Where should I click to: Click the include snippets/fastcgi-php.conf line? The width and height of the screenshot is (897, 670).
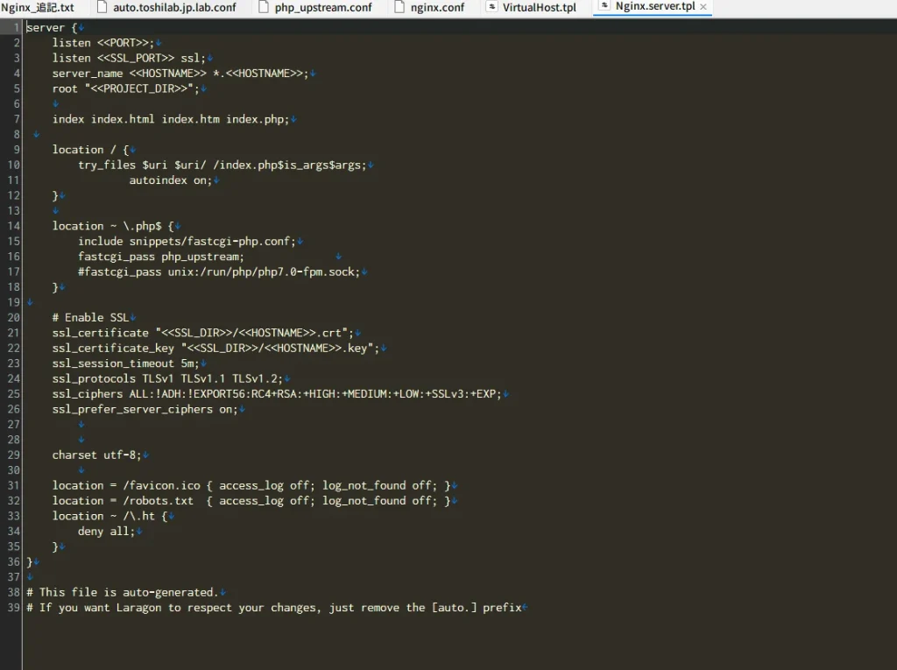187,242
